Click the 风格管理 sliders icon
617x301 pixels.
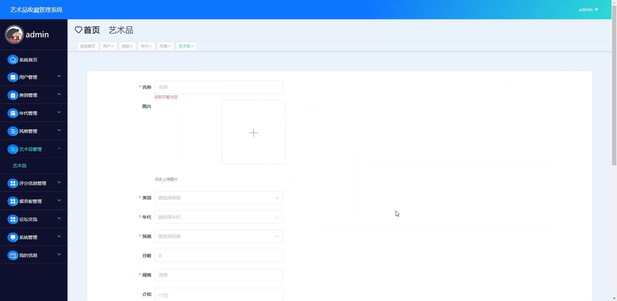13,131
